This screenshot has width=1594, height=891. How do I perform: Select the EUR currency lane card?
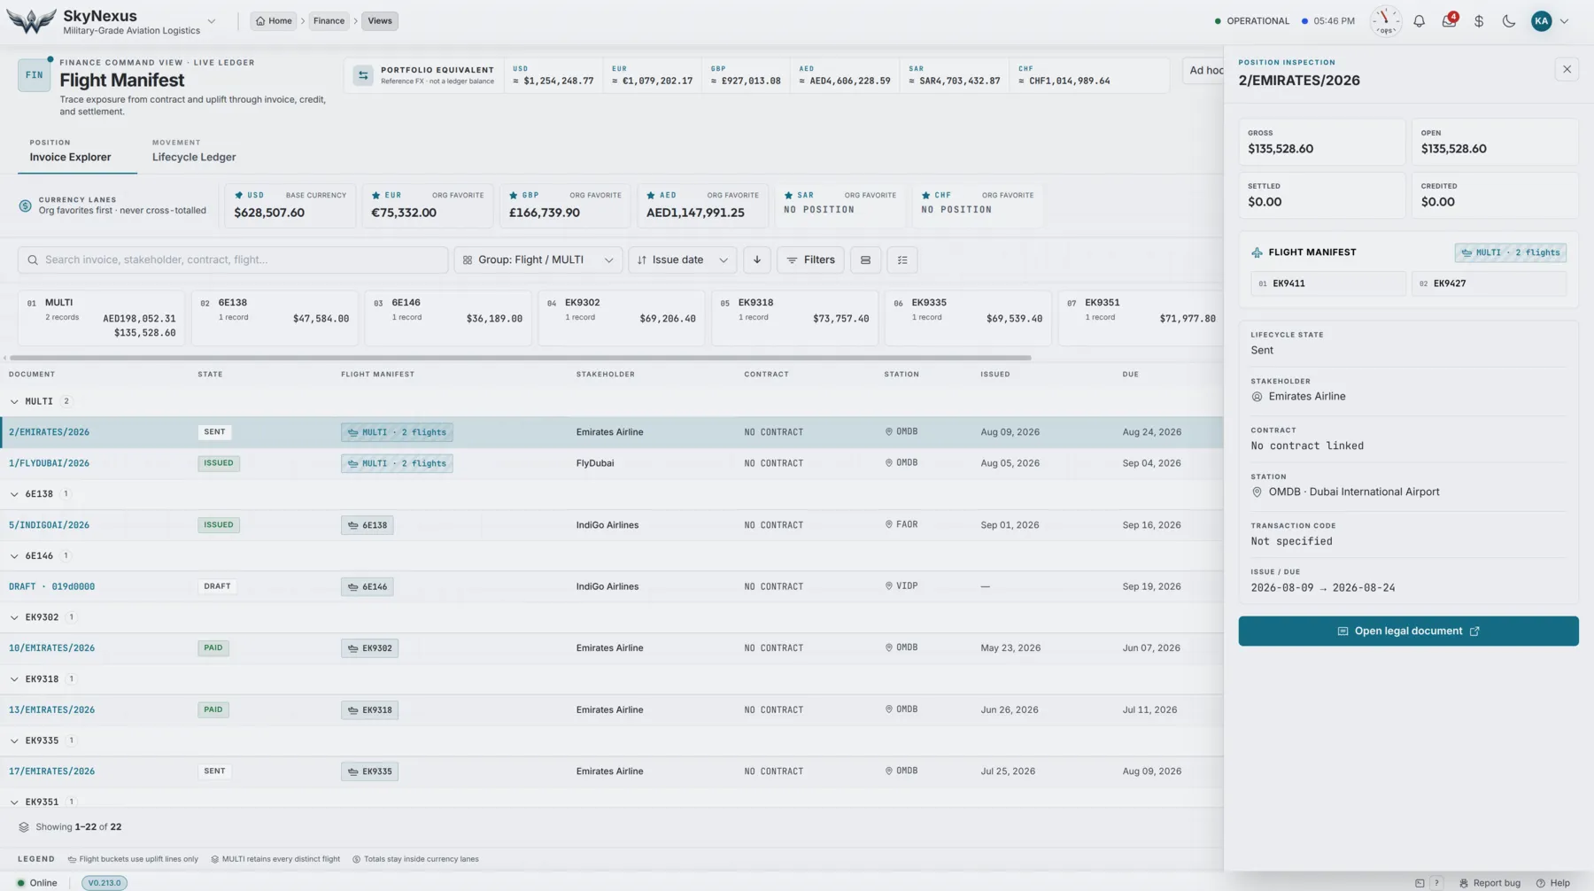(x=427, y=205)
